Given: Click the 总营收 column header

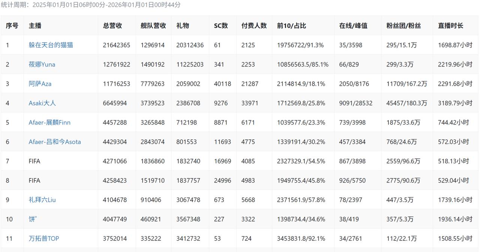Looking at the screenshot, I should pyautogui.click(x=112, y=26).
